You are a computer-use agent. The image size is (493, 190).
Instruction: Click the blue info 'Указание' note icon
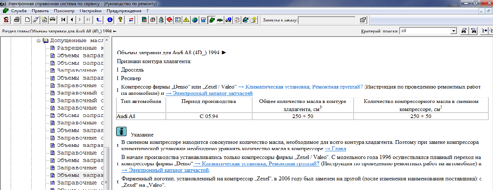121,132
